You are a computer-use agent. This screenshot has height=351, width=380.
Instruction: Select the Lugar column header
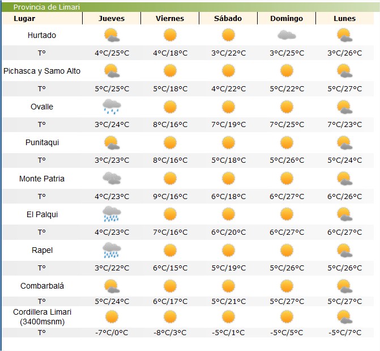[41, 18]
